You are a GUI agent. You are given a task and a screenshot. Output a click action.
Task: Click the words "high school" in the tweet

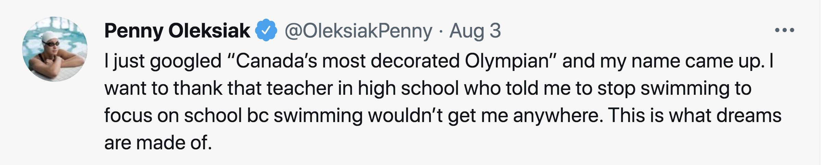click(408, 88)
